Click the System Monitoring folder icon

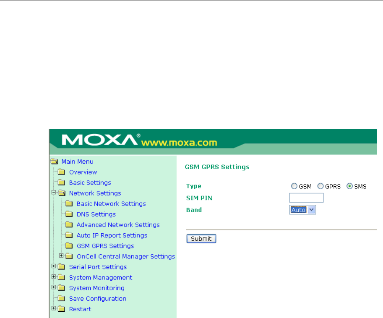click(61, 288)
